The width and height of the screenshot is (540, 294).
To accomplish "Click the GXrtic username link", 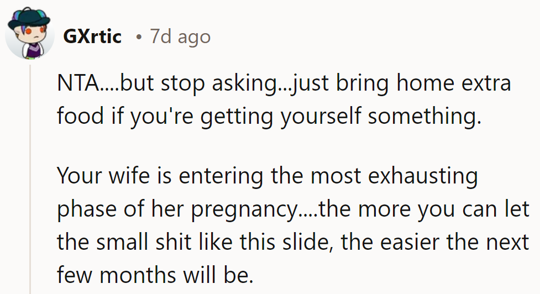I will click(x=92, y=36).
